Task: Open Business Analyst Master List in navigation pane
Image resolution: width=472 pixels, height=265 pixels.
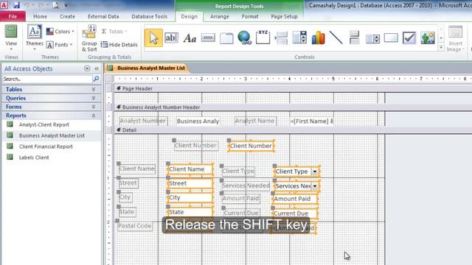Action: coord(52,135)
